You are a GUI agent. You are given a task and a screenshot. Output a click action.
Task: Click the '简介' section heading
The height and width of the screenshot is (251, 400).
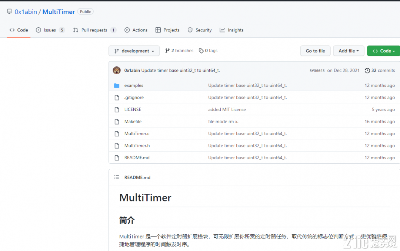coord(127,220)
